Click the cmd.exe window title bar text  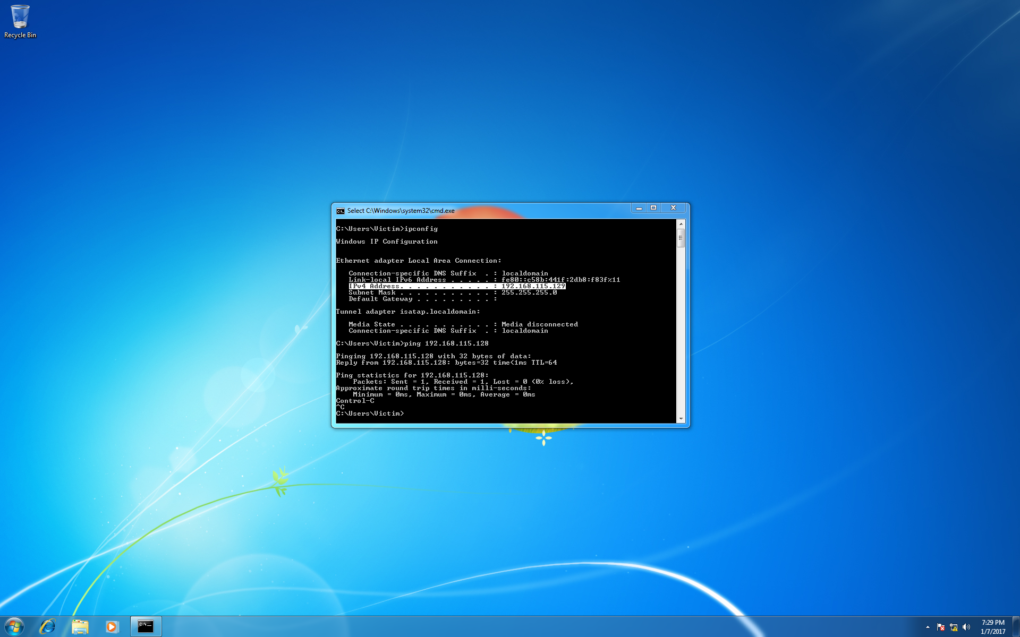coord(401,211)
